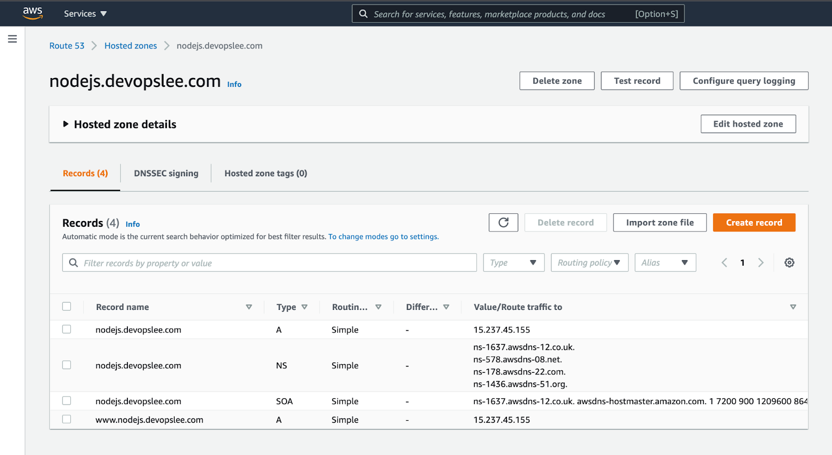Viewport: 832px width, 455px height.
Task: Select the NS record checkbox
Action: [67, 365]
